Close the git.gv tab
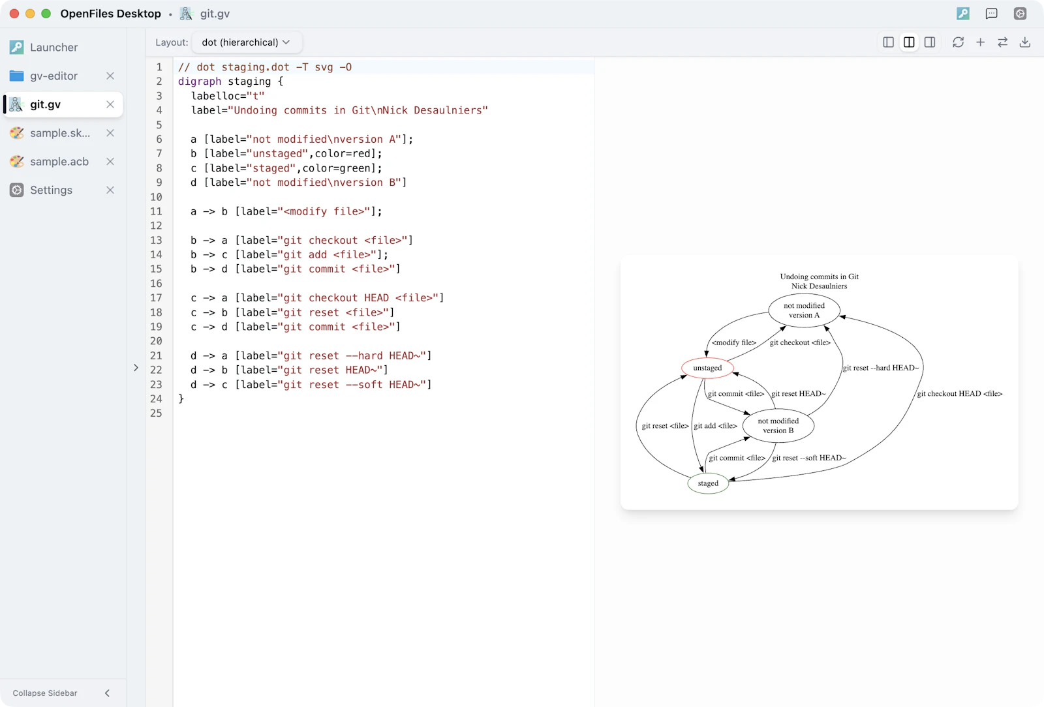 tap(110, 104)
